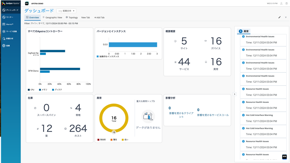Toggle the 低い legend in anomalies chart
This screenshot has height=163, width=290.
(125, 139)
